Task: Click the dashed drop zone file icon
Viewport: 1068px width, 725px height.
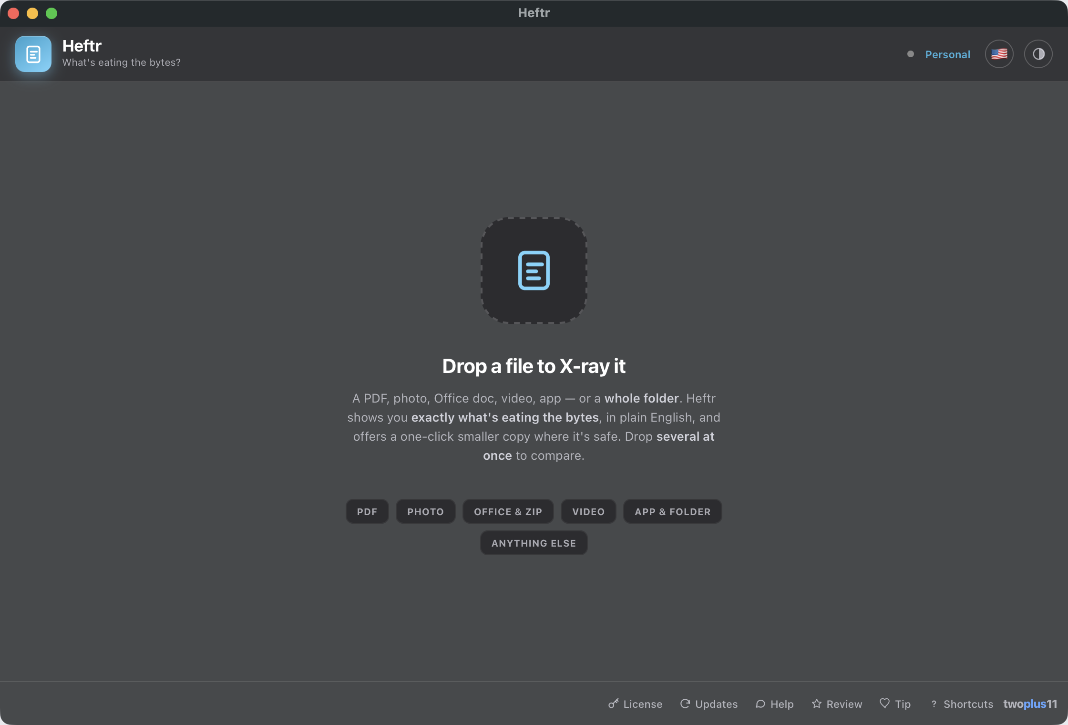Action: click(534, 270)
